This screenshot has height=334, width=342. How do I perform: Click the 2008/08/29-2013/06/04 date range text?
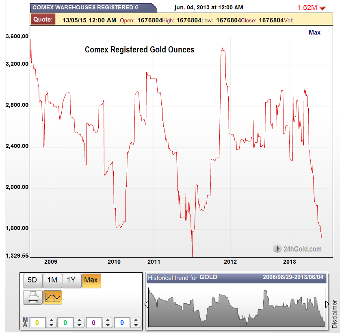click(x=293, y=277)
